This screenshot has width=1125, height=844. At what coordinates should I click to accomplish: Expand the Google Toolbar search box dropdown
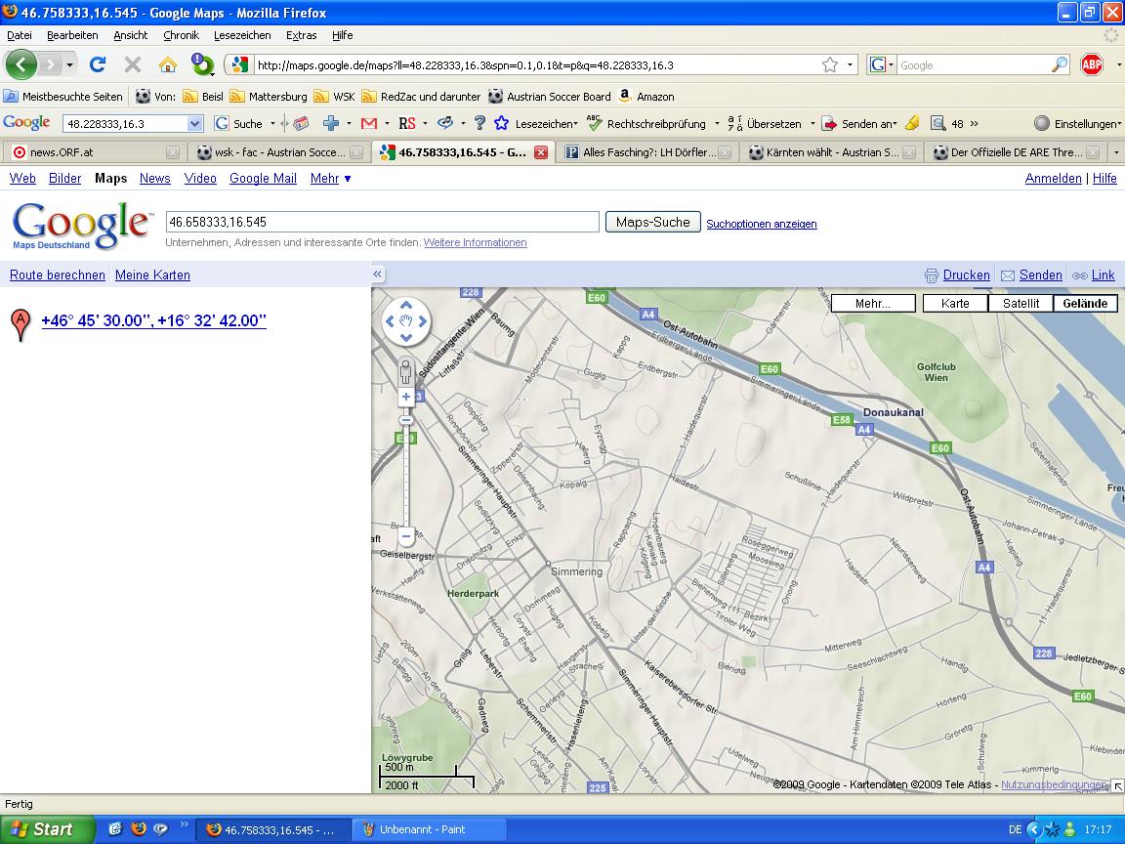[194, 123]
